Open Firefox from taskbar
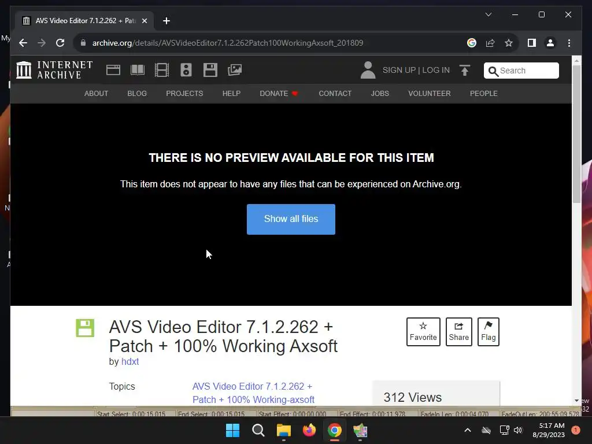Image resolution: width=592 pixels, height=444 pixels. 309,430
